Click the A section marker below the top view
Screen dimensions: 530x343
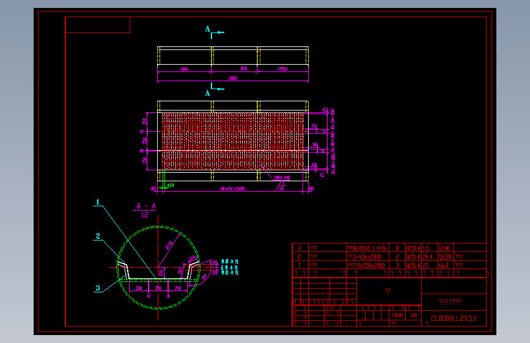click(208, 93)
